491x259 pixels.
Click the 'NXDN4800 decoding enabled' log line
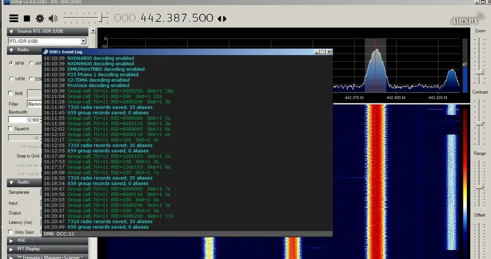click(x=101, y=58)
